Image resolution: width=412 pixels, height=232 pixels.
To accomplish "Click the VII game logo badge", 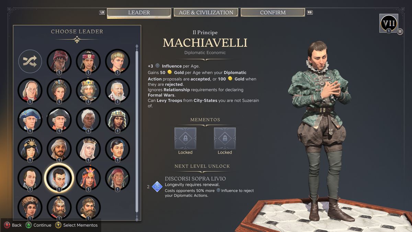I will coord(389,23).
